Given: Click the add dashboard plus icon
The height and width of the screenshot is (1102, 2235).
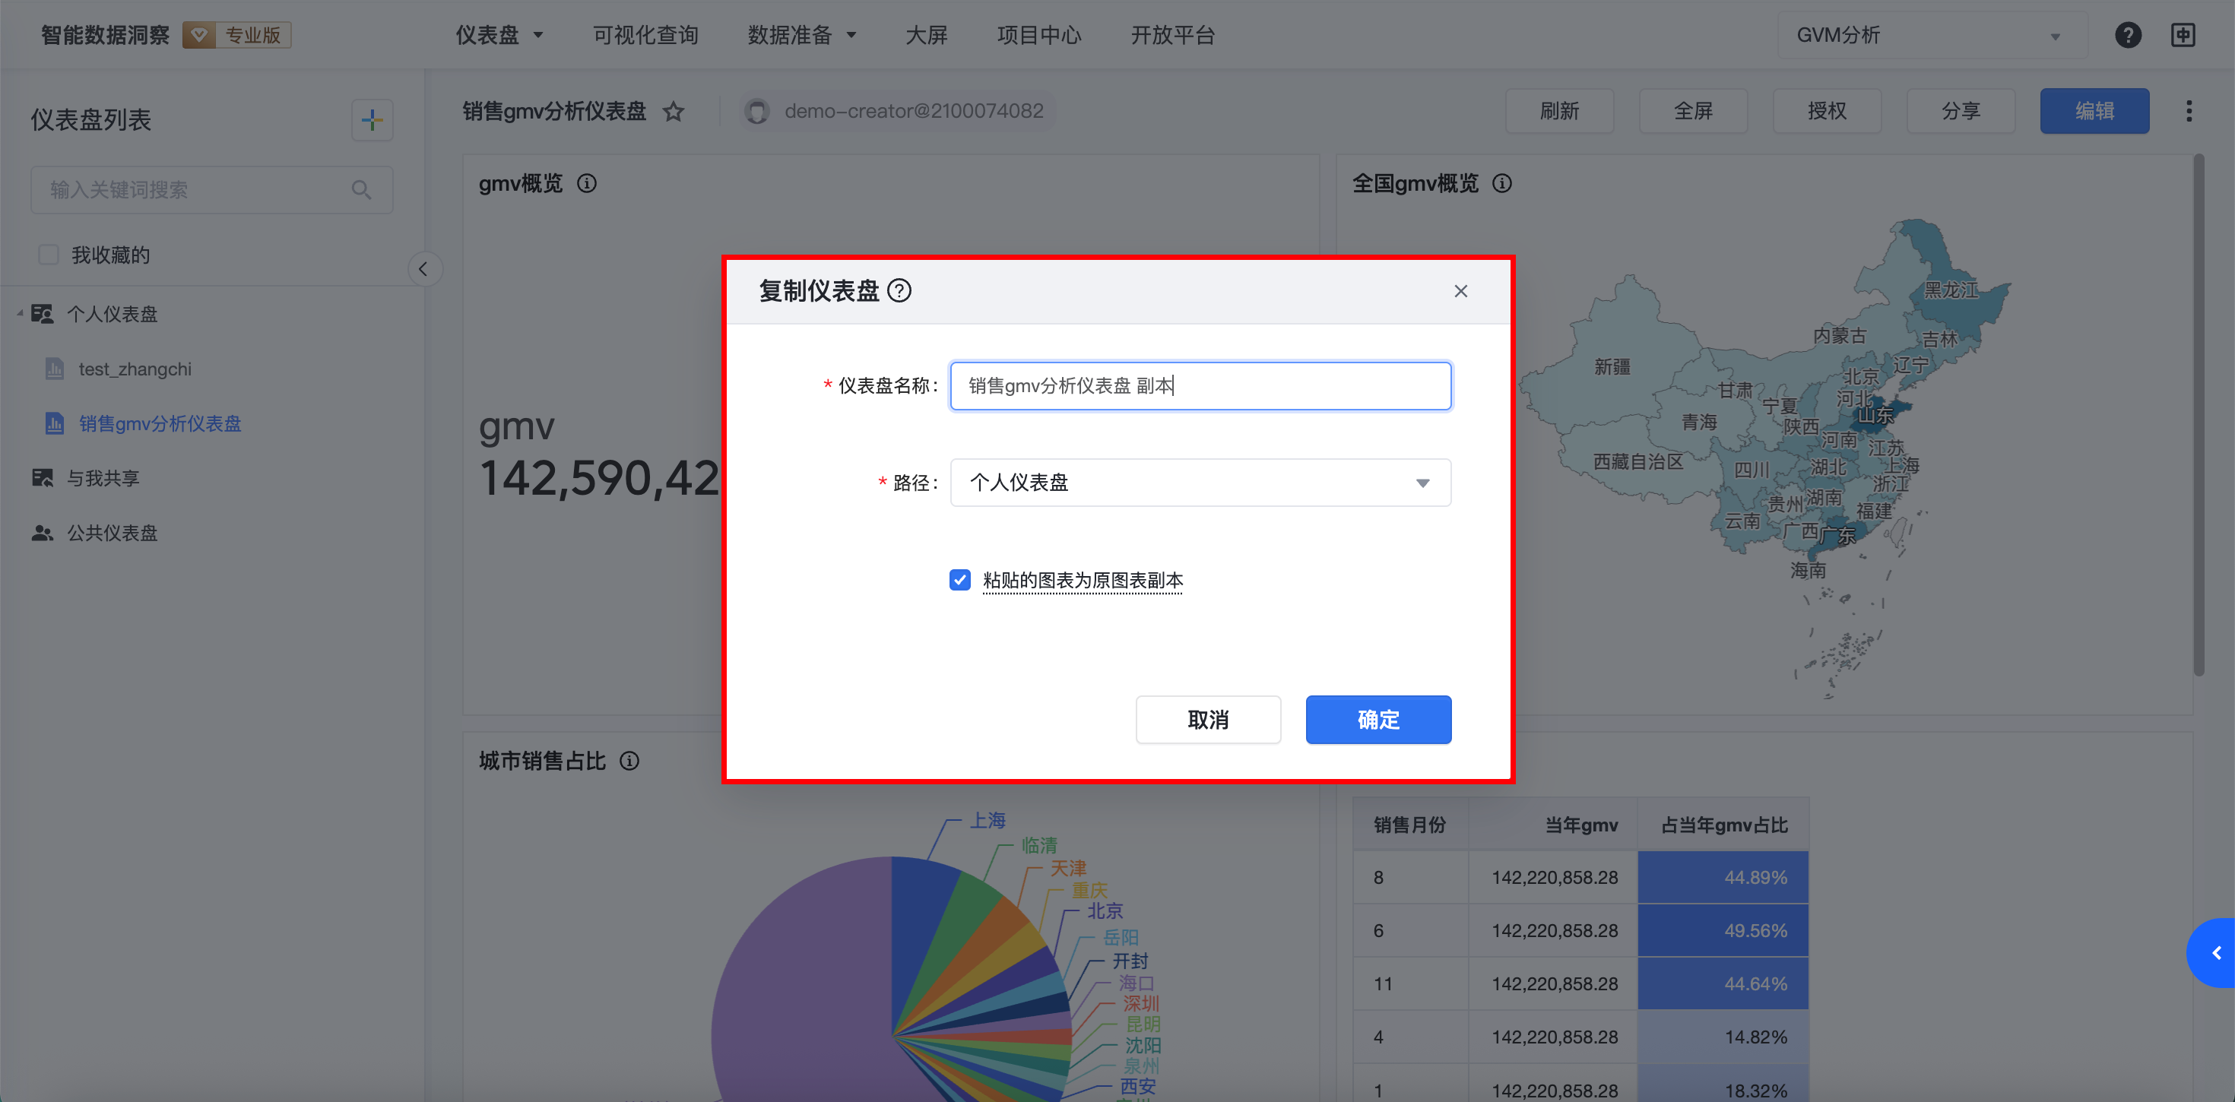Looking at the screenshot, I should (x=371, y=120).
